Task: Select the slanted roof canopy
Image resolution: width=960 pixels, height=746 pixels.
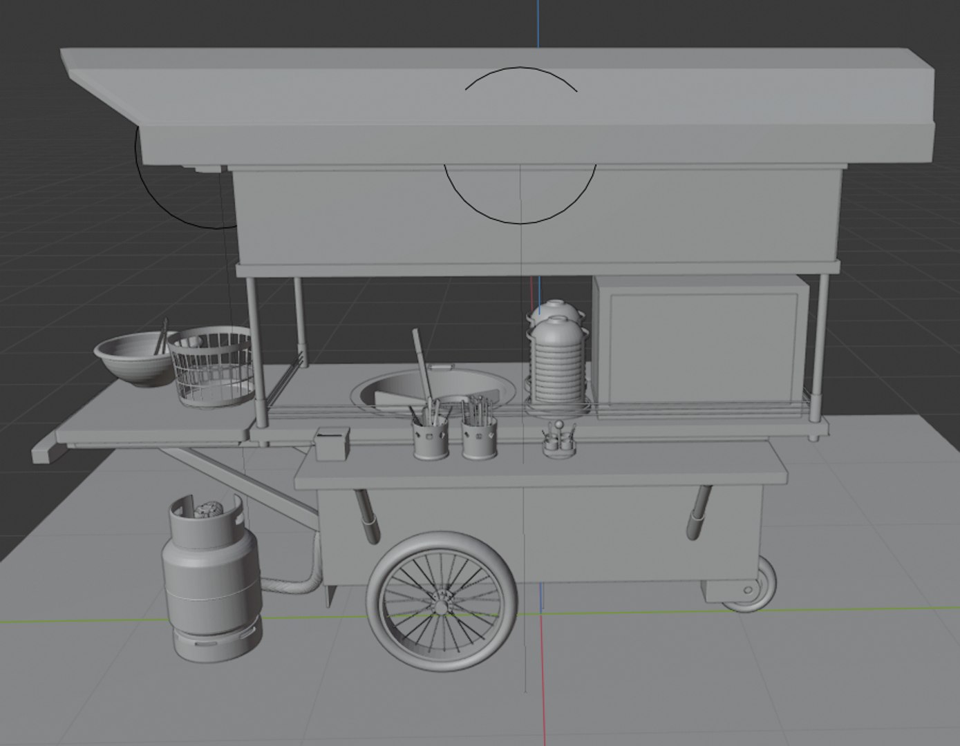Action: coord(498,107)
